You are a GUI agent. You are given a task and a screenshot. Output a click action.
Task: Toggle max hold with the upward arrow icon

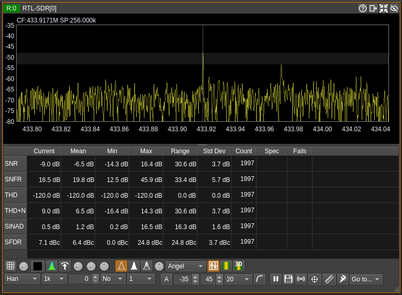click(65, 266)
